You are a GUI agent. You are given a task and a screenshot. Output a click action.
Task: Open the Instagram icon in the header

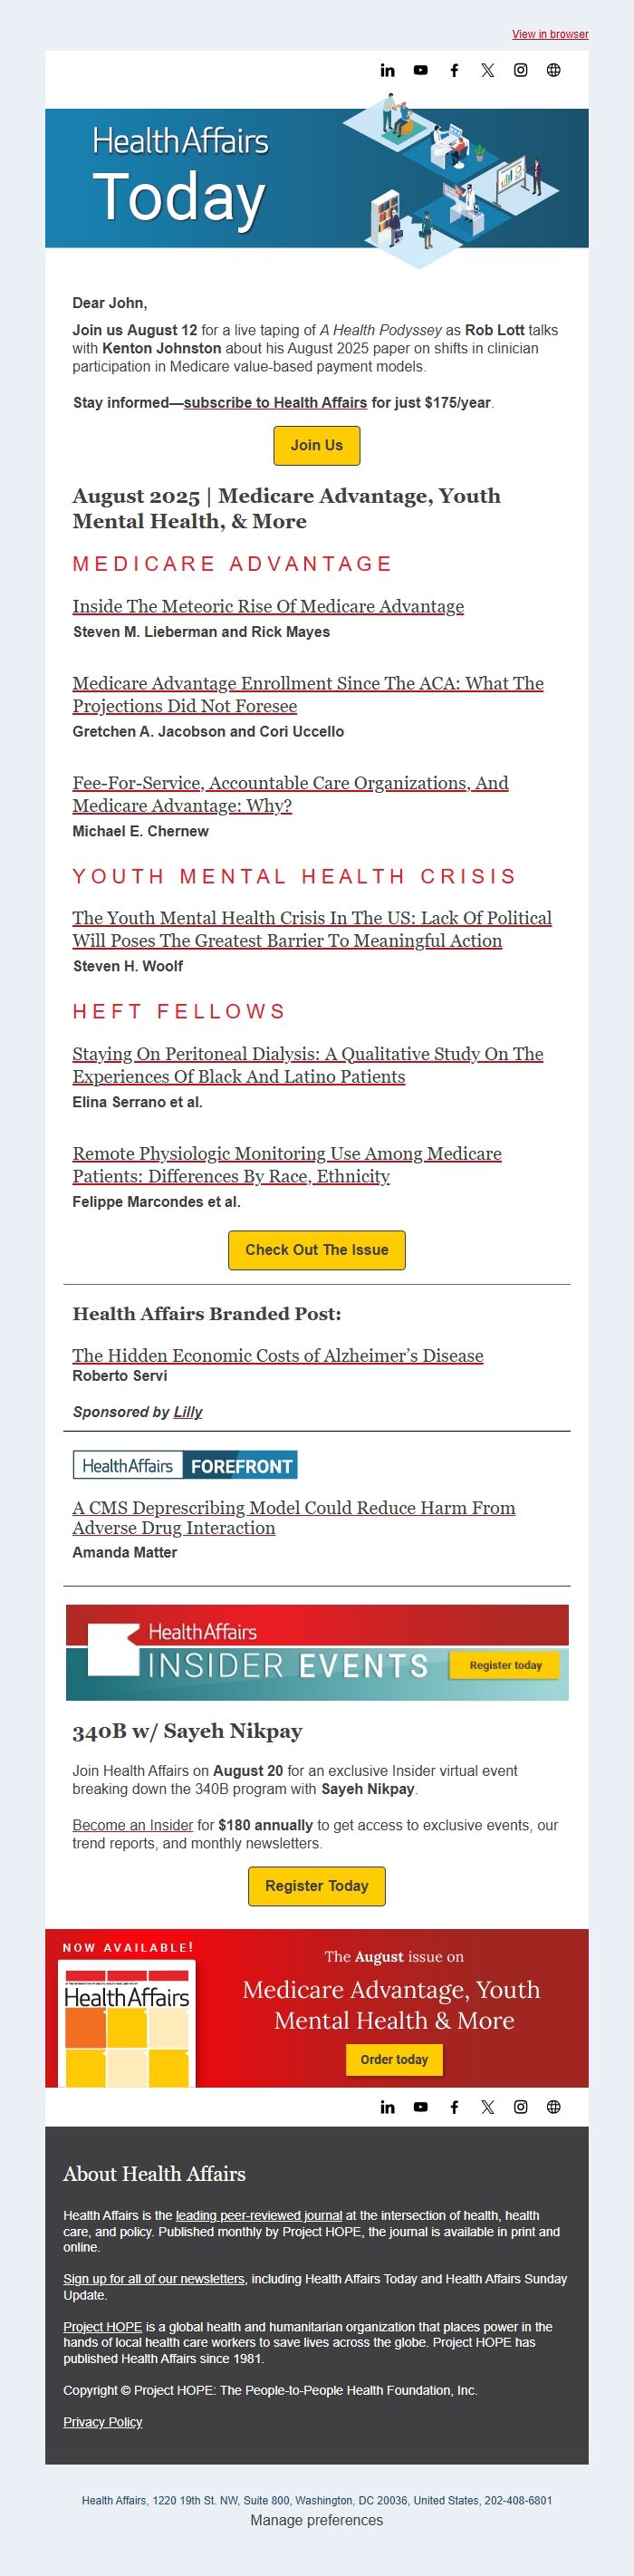[520, 70]
